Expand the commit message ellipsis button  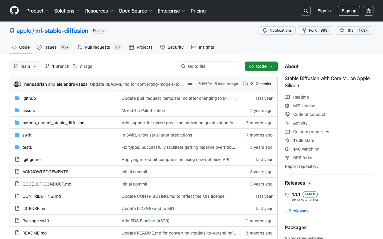190,84
